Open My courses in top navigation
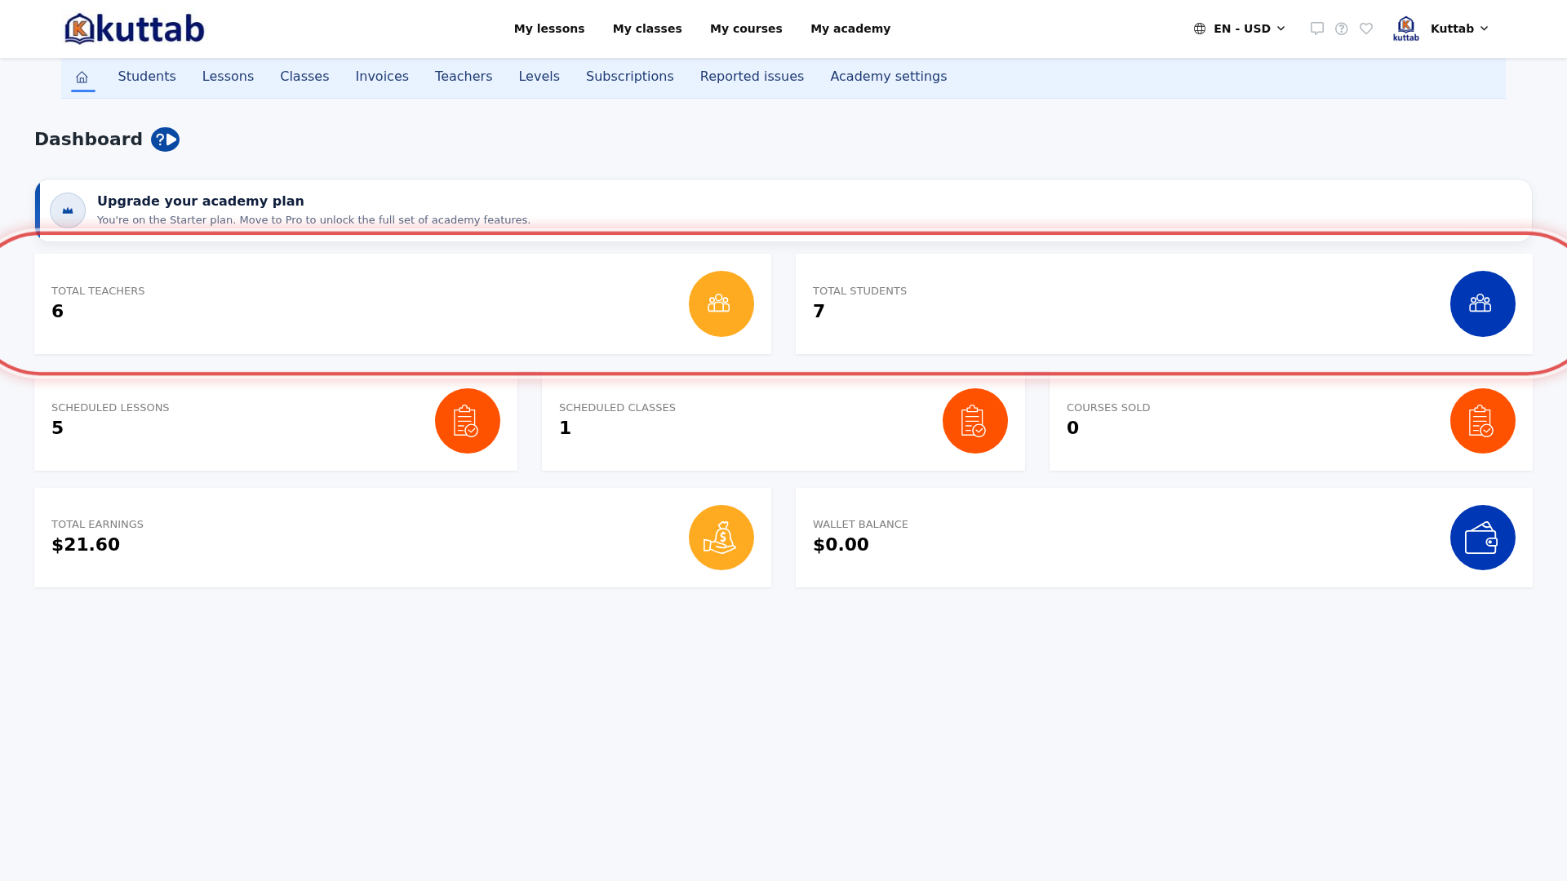The width and height of the screenshot is (1567, 881). coord(746,29)
